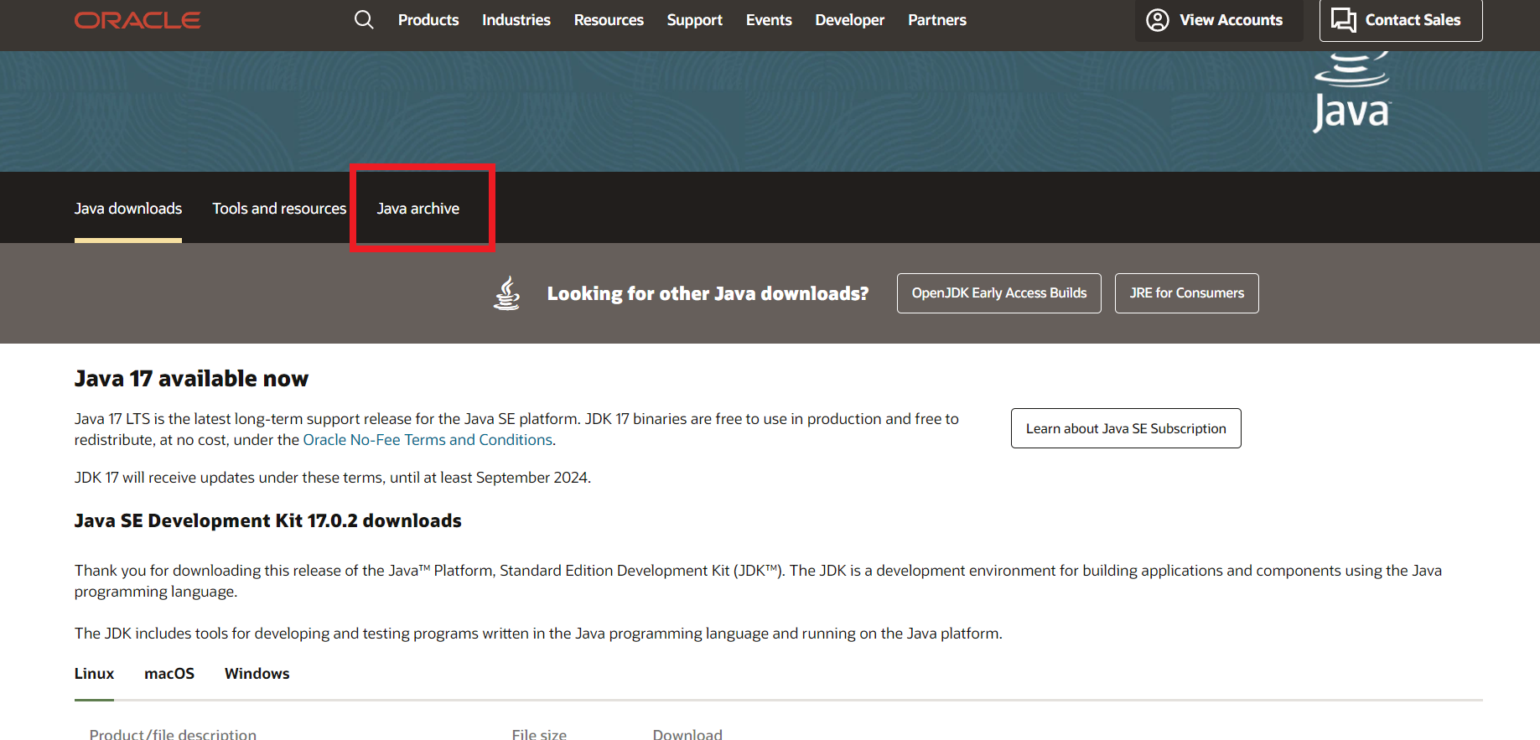This screenshot has width=1540, height=740.
Task: Click OpenJDK Early Access Builds button
Action: point(999,293)
